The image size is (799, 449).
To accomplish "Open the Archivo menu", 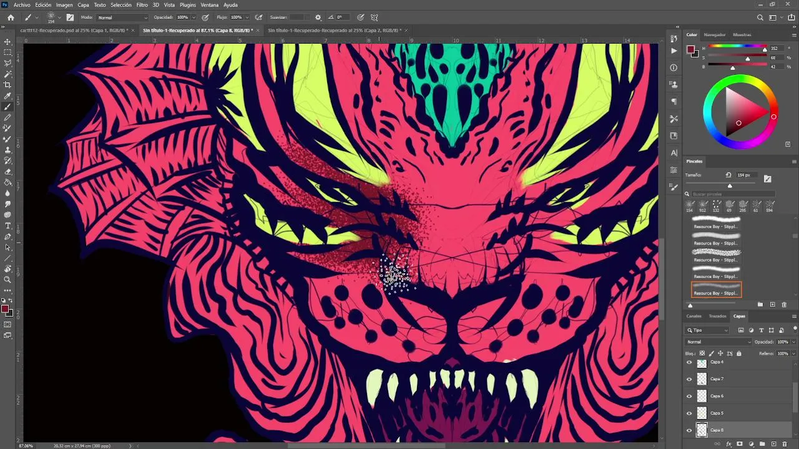I will (22, 5).
